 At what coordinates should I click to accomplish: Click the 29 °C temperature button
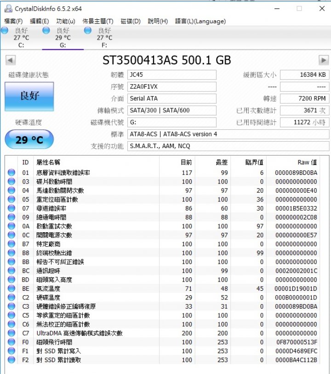(x=29, y=139)
